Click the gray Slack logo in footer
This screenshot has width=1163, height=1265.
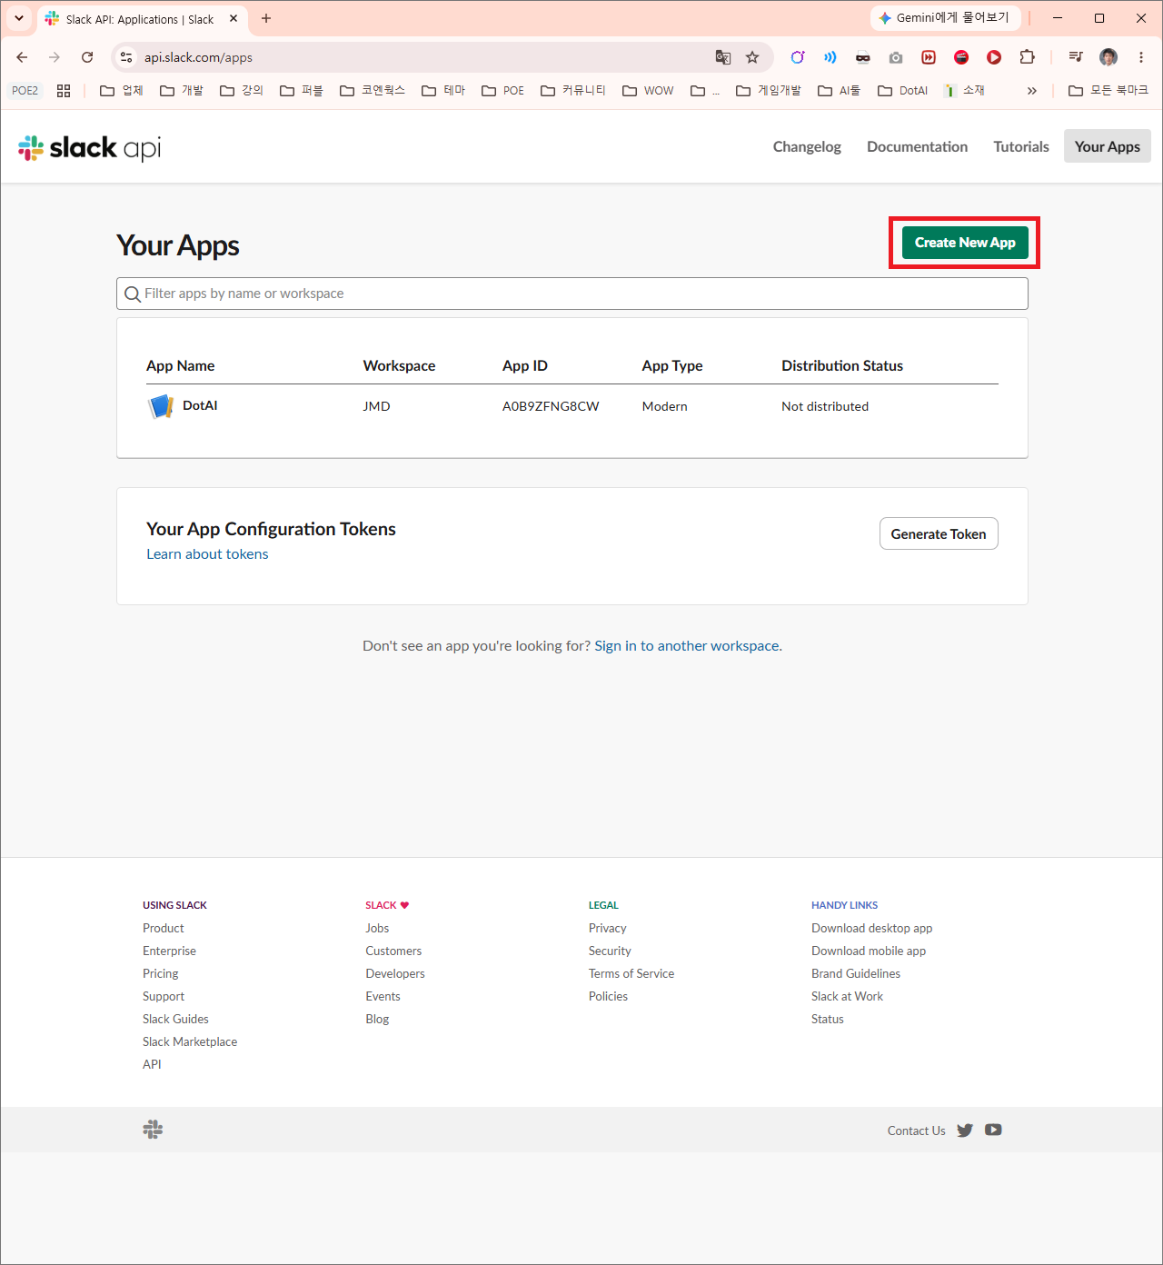coord(153,1130)
